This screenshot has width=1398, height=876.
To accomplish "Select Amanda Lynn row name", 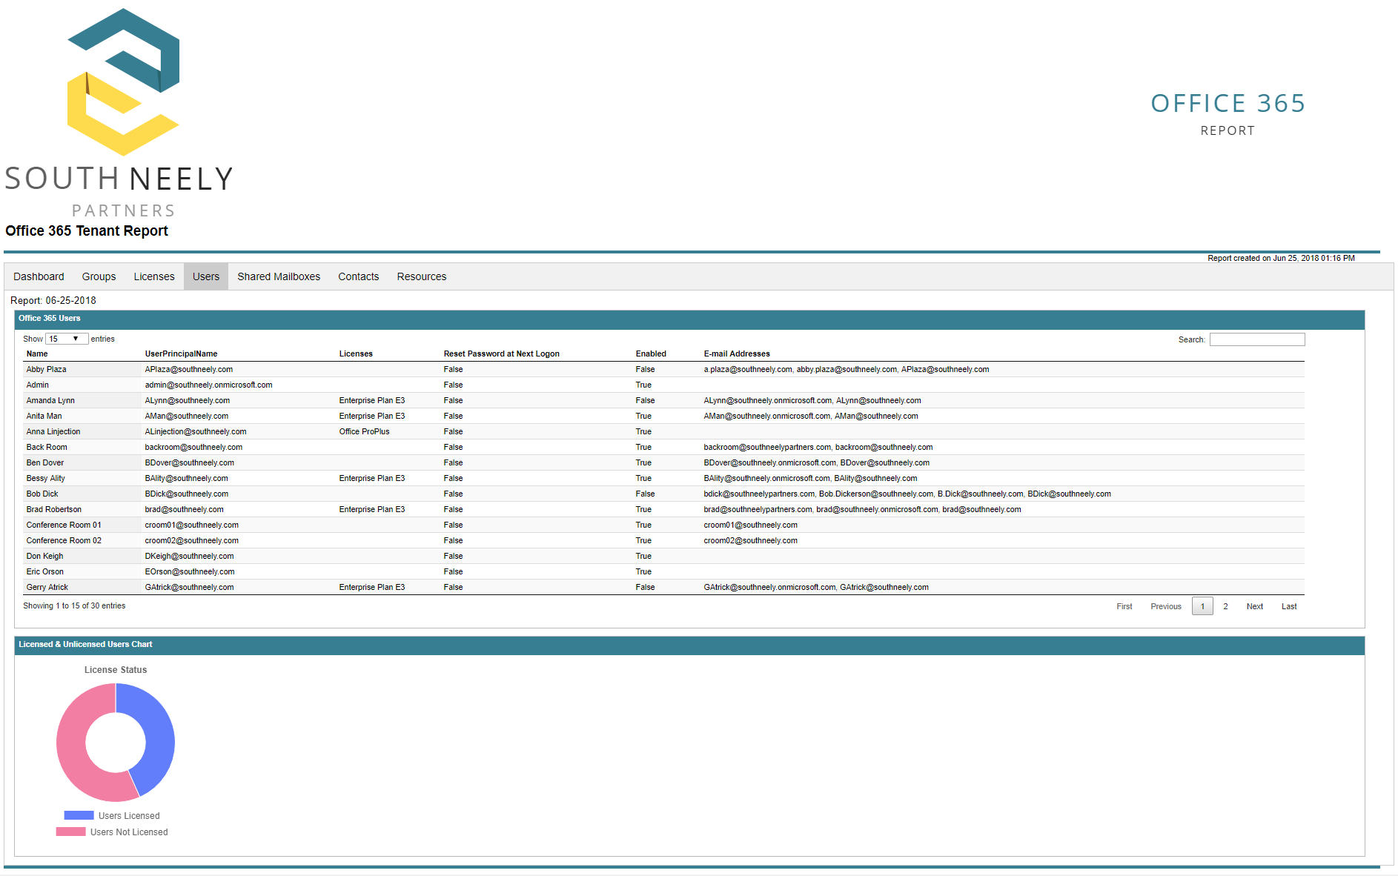I will (x=50, y=400).
